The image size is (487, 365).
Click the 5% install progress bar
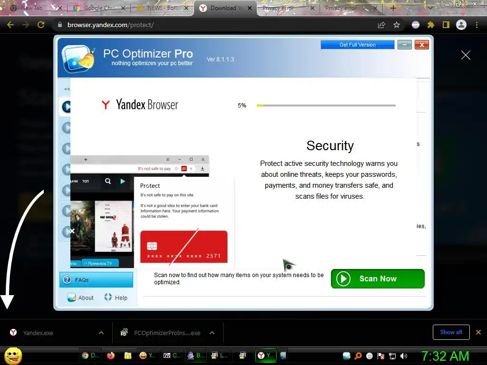pyautogui.click(x=326, y=106)
